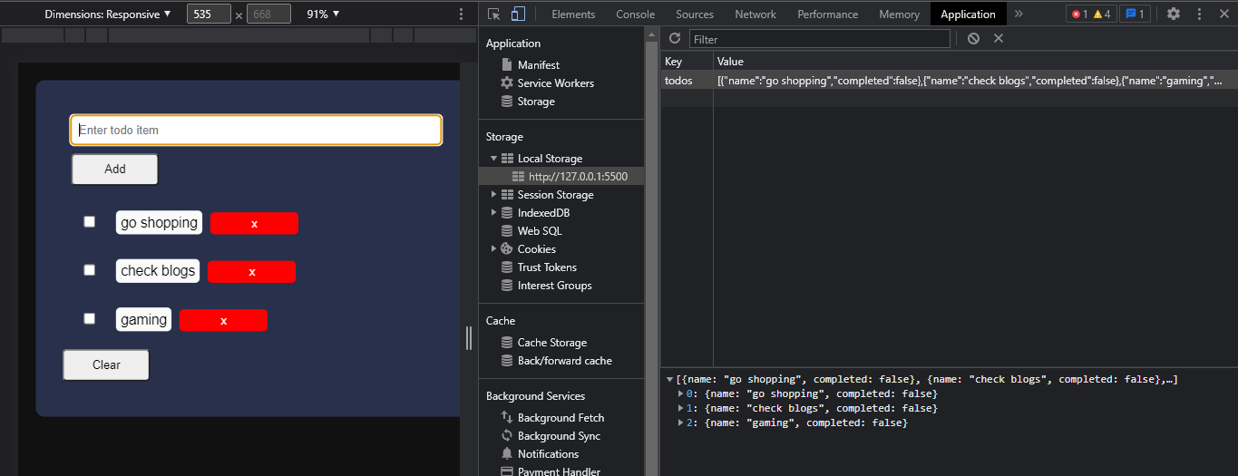Expand array item 0 go shopping
This screenshot has height=476, width=1238.
pos(681,394)
